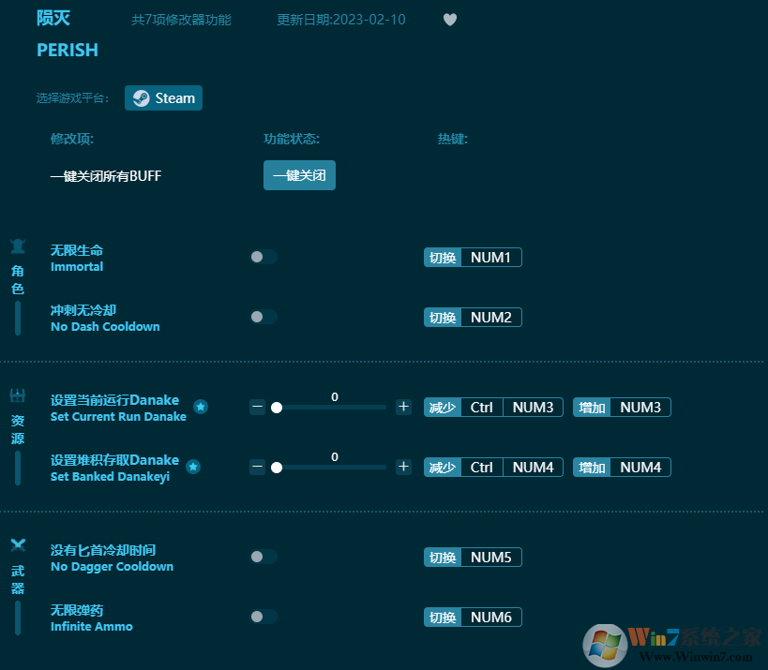Click the Steam logo icon
This screenshot has height=670, width=768.
point(141,97)
